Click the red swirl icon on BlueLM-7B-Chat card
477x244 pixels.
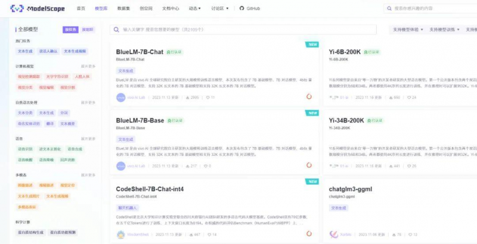point(309,96)
